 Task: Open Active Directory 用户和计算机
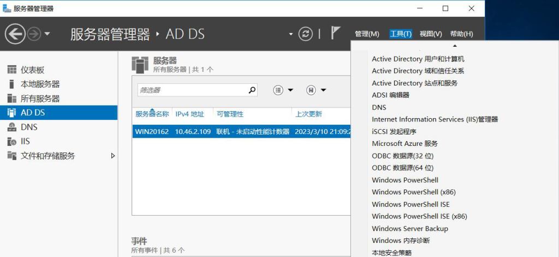click(418, 59)
